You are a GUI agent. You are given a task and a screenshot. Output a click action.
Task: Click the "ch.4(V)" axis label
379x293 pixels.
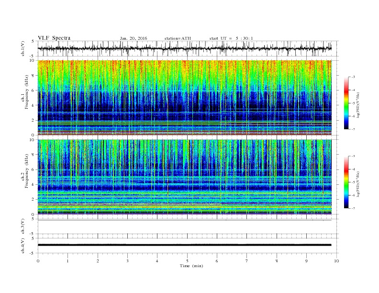point(23,246)
